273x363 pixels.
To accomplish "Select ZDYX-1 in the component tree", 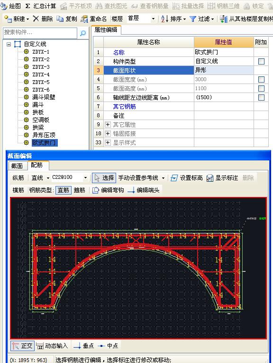I will click(41, 52).
